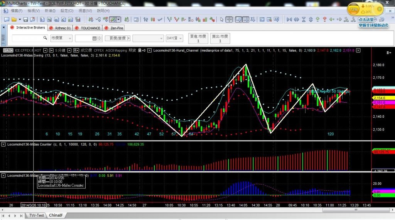Close the Hurst_Channel study via X box
This screenshot has height=220, width=395.
358,51
